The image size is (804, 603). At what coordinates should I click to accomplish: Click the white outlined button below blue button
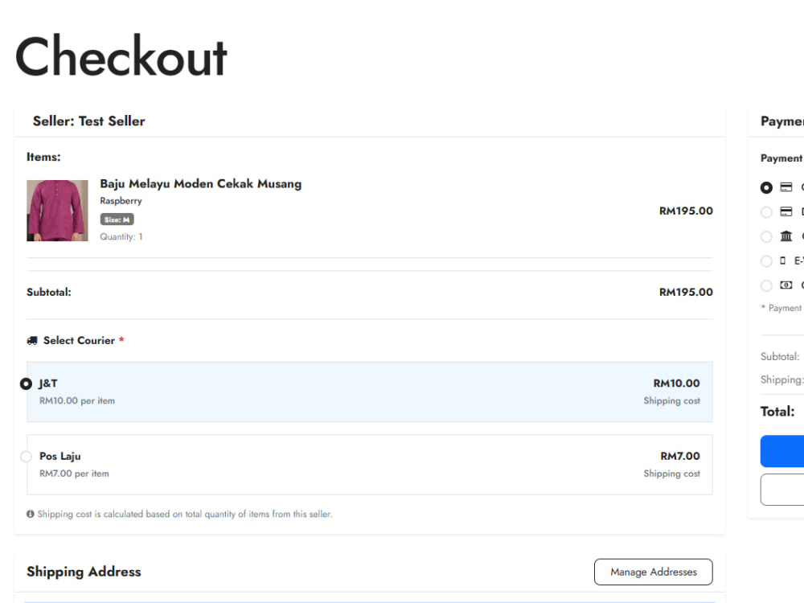[782, 490]
